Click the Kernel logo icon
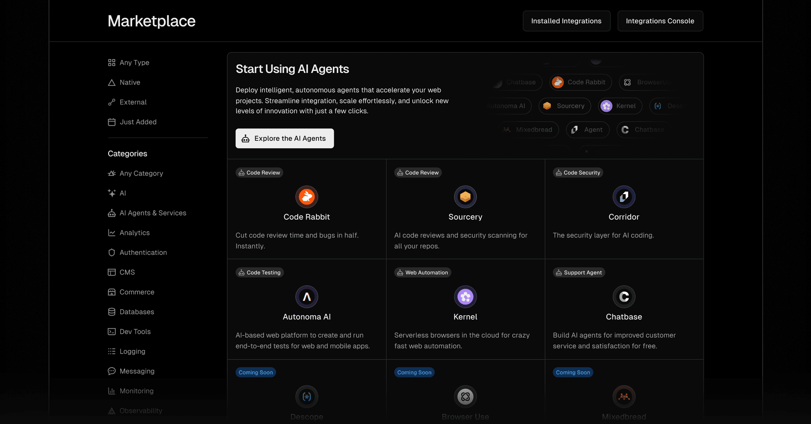811x424 pixels. coord(465,297)
